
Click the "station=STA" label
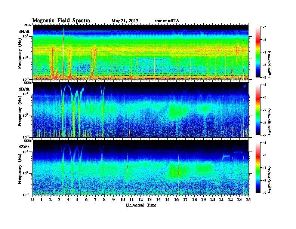pos(167,21)
